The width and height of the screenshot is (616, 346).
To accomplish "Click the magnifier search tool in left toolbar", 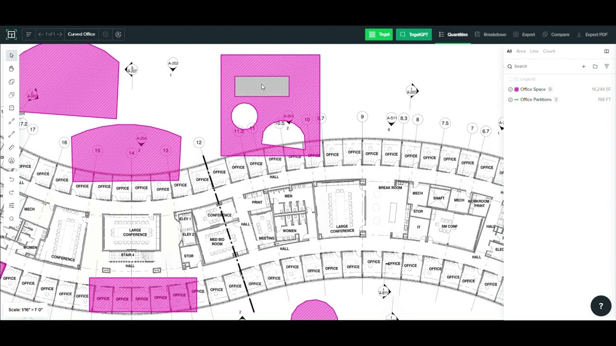I will click(12, 219).
